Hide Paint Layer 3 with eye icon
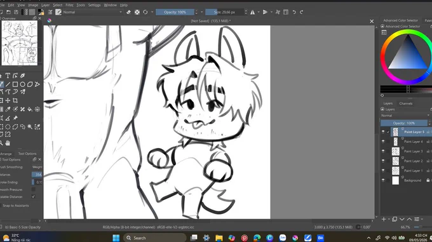 383,151
